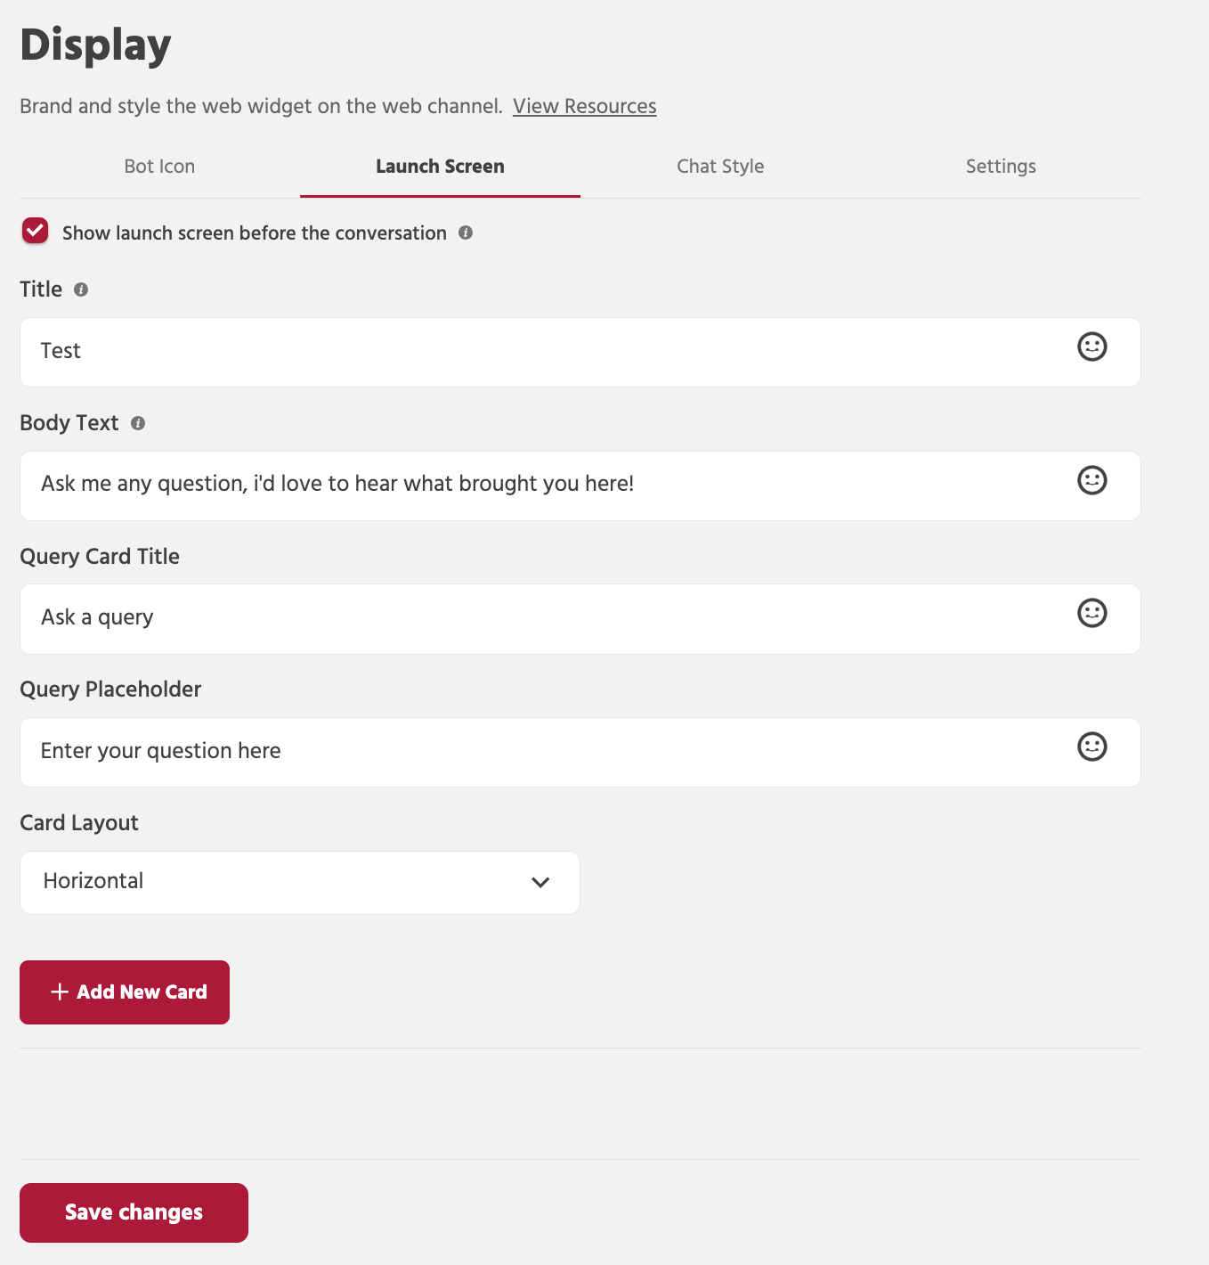The image size is (1209, 1265).
Task: Open the emoji picker for Query Card Title
Action: tap(1091, 614)
